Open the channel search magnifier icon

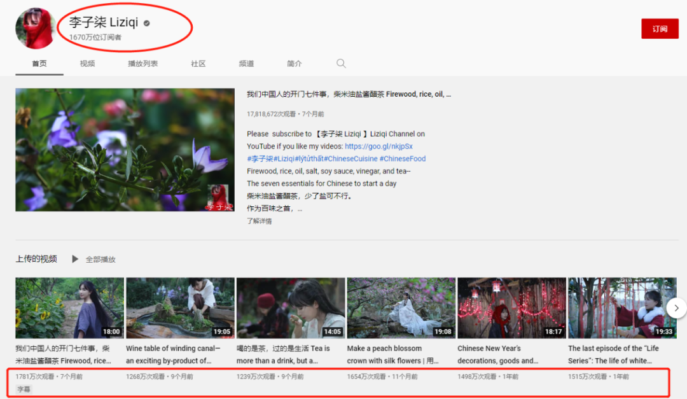(x=341, y=64)
